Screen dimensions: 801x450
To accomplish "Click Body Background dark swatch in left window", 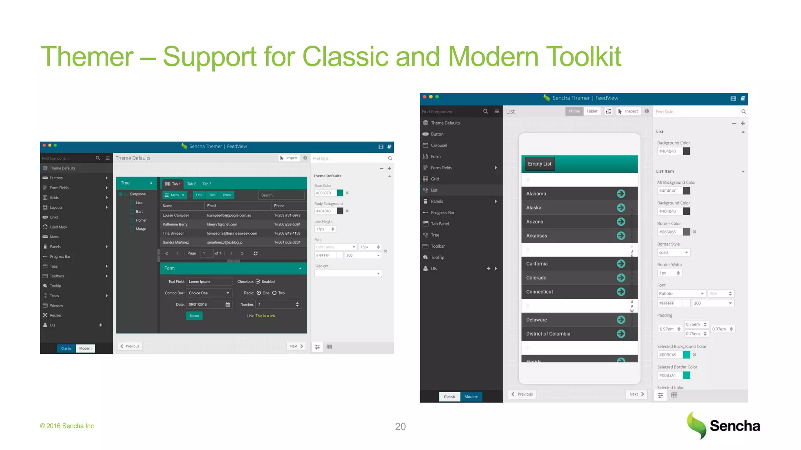I will click(x=340, y=211).
